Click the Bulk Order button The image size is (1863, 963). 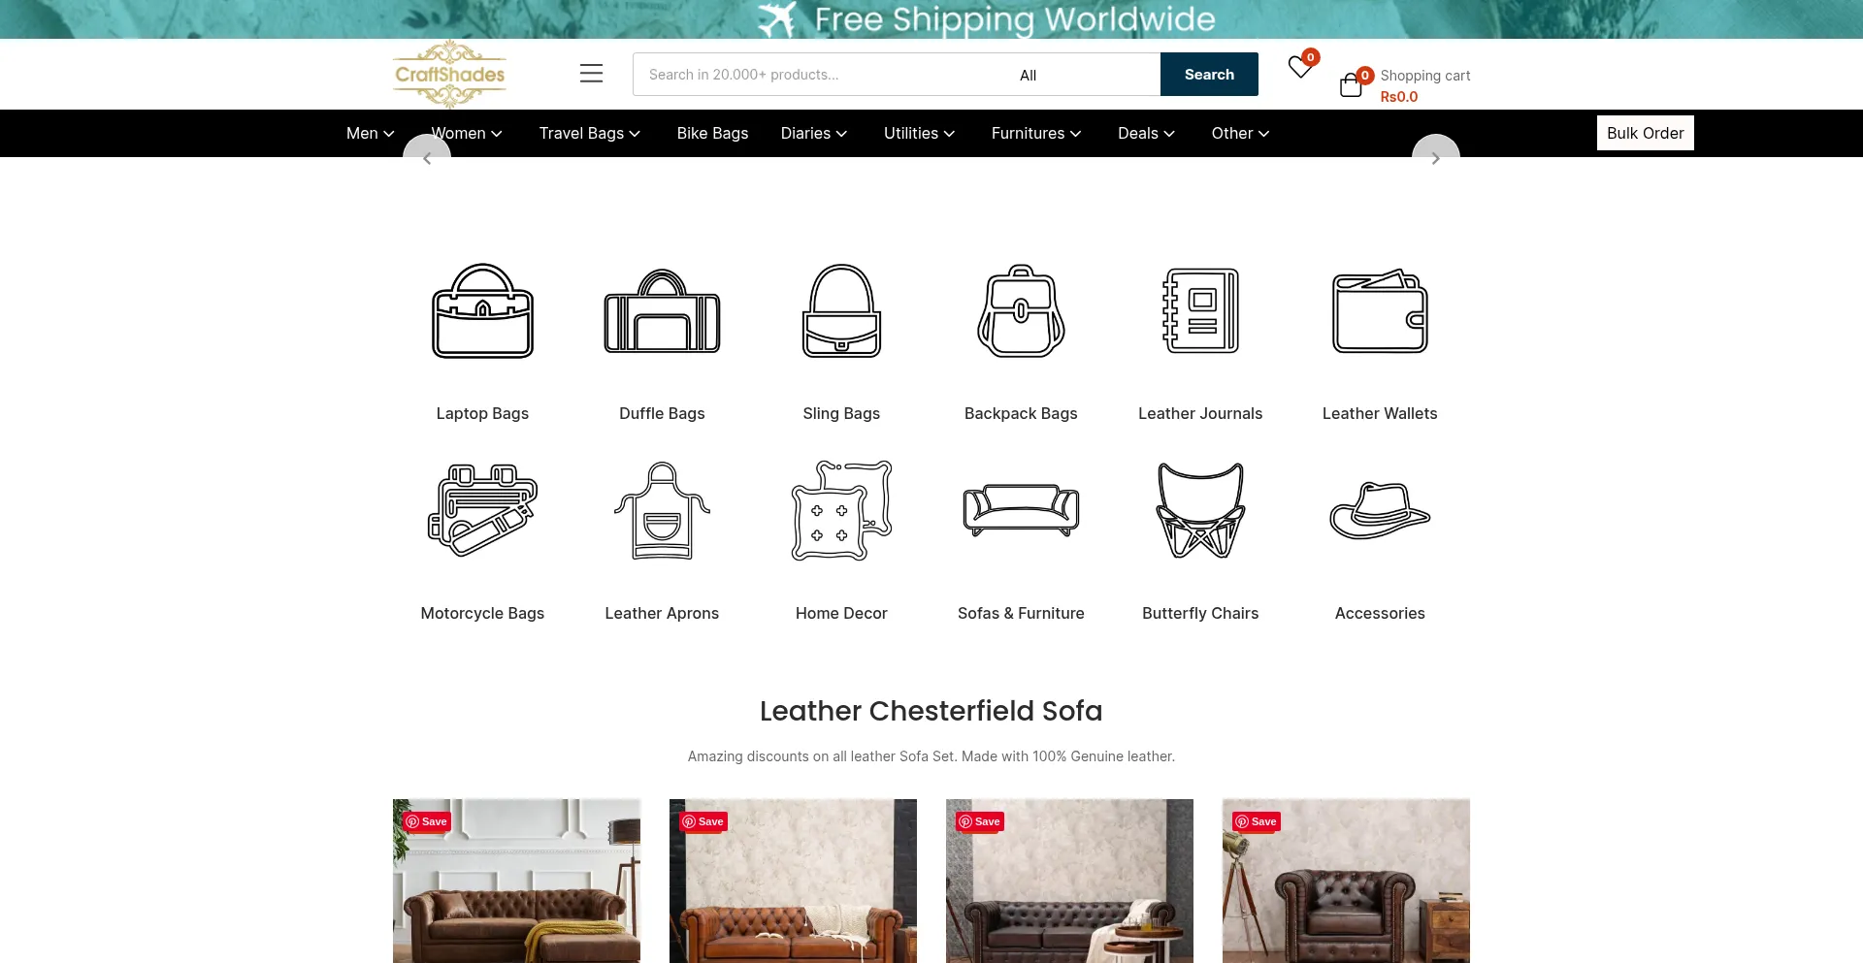1645,133
